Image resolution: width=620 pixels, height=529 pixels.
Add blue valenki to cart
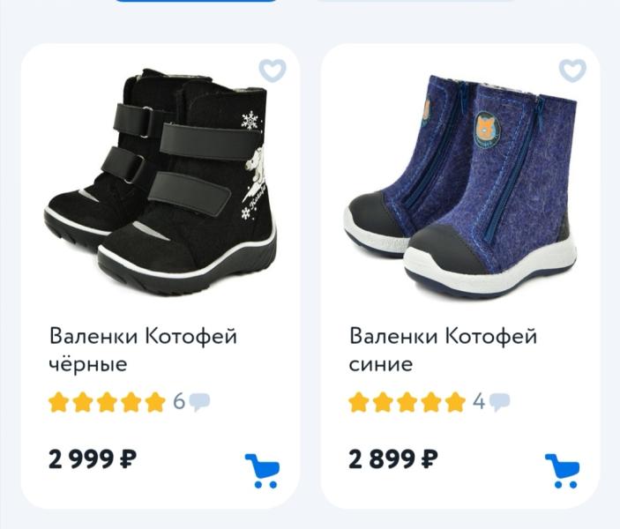pyautogui.click(x=563, y=471)
